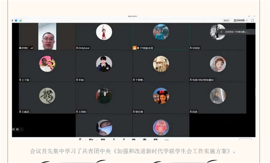
Task: Click the 'now speaking' notification banner
Action: coord(237,32)
